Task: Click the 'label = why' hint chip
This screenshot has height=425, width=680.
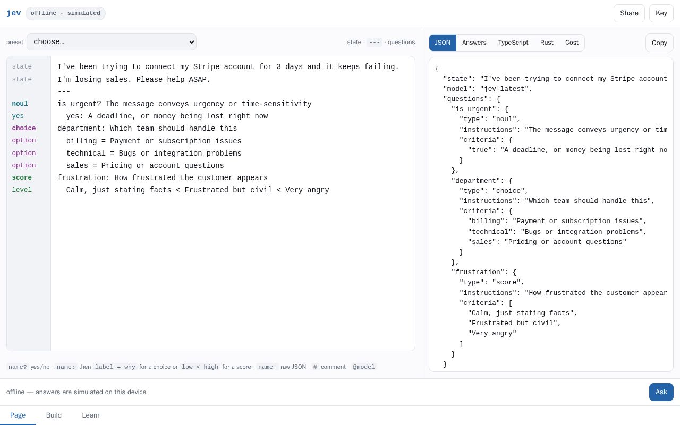Action: pyautogui.click(x=115, y=367)
